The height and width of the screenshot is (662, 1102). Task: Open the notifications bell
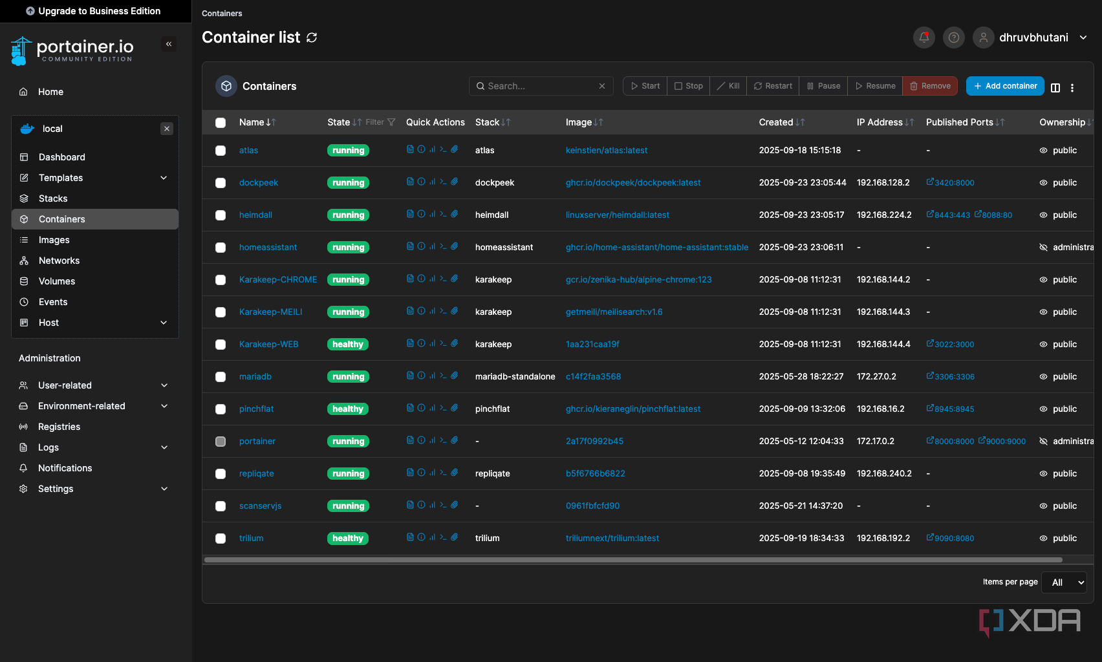pos(924,37)
